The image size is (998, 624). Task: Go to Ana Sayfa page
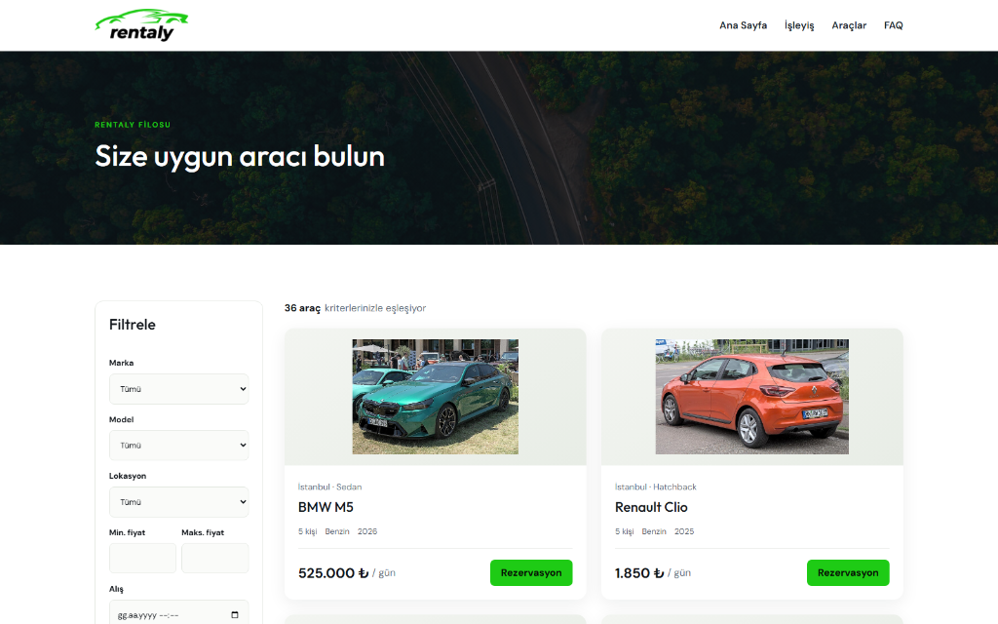(x=743, y=25)
